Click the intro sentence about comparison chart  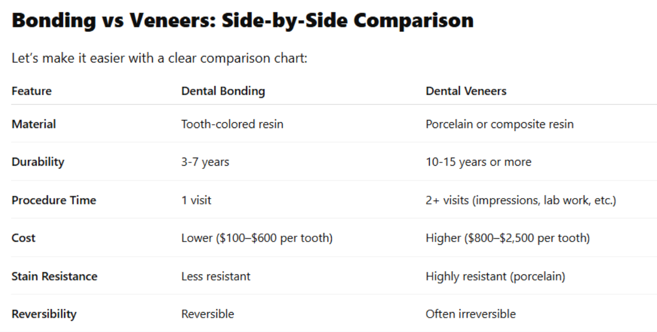click(x=159, y=58)
